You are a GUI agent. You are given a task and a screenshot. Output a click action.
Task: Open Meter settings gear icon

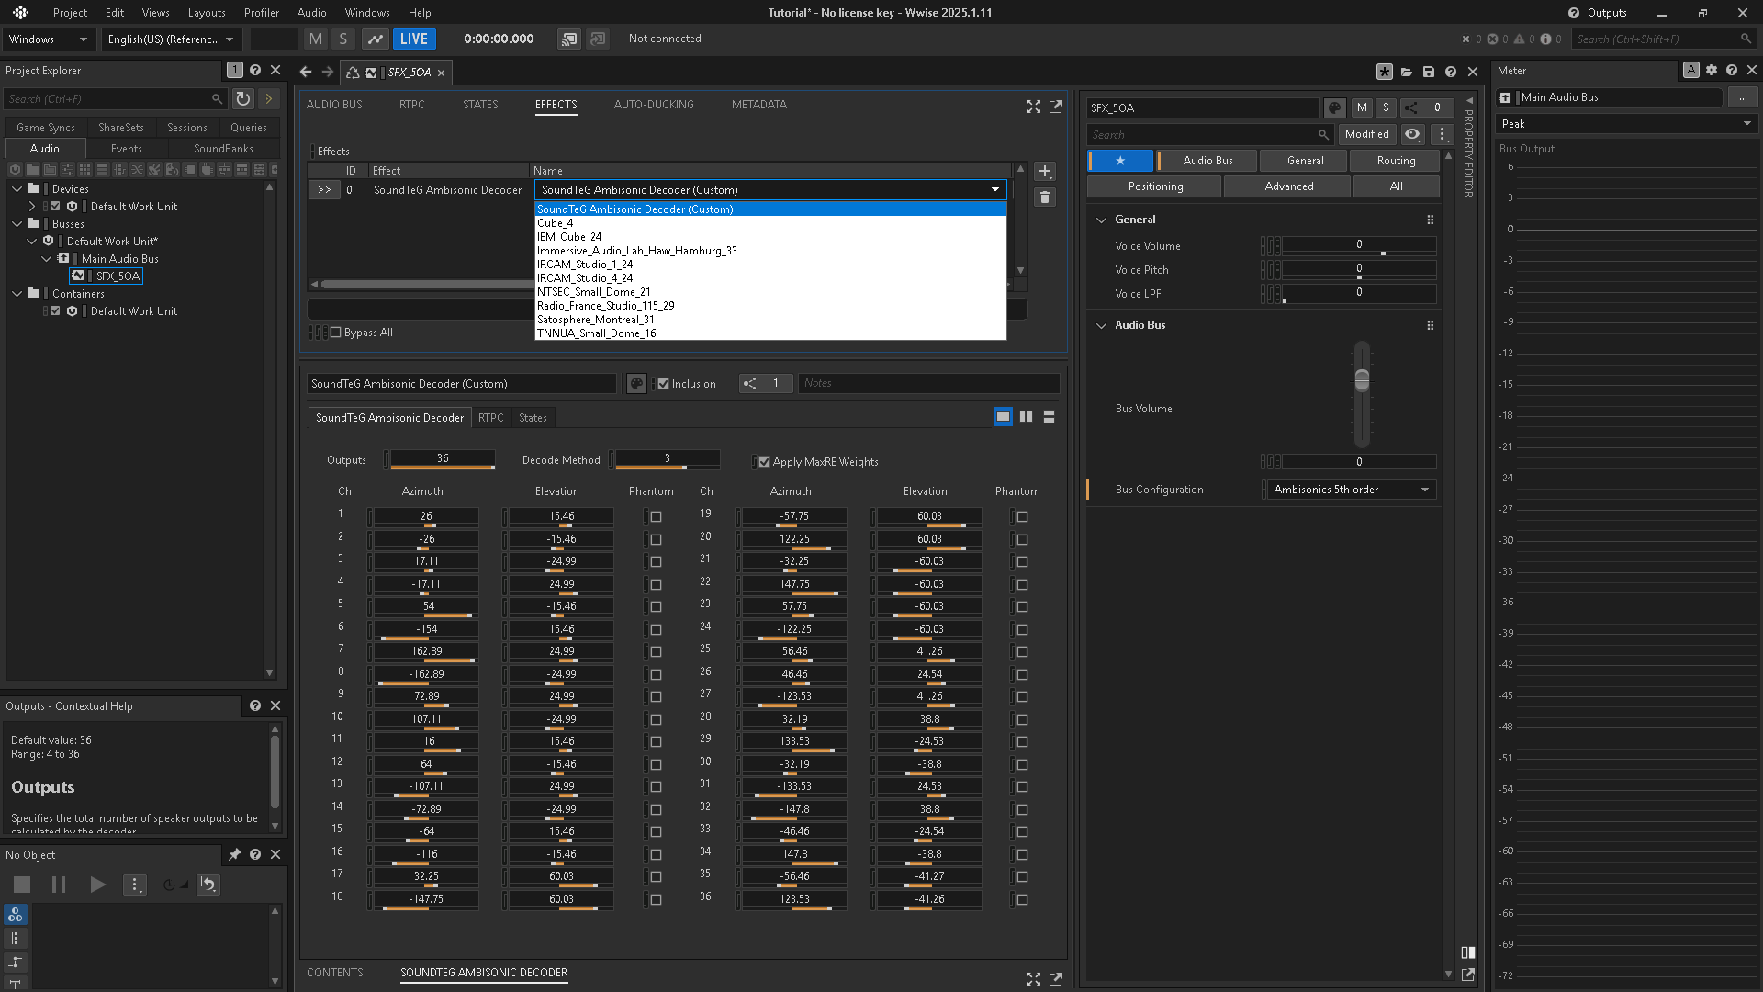tap(1712, 71)
